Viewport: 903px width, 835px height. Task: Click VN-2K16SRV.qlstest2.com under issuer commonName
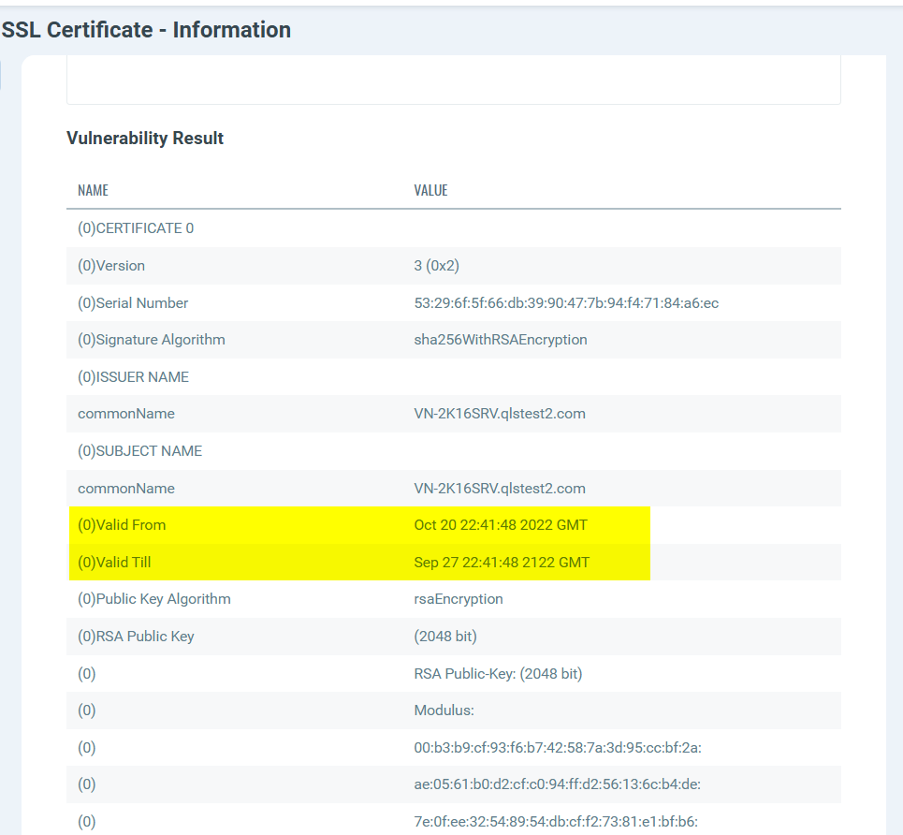click(x=500, y=413)
